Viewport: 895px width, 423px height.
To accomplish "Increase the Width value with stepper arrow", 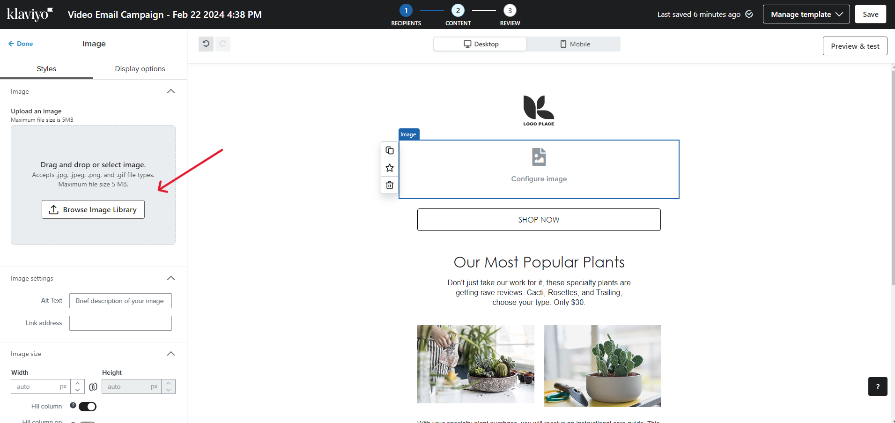I will (78, 383).
